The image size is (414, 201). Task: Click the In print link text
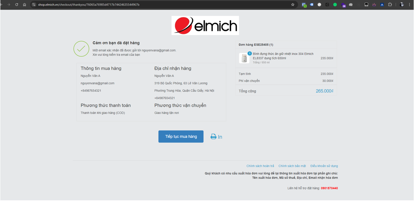pyautogui.click(x=220, y=137)
